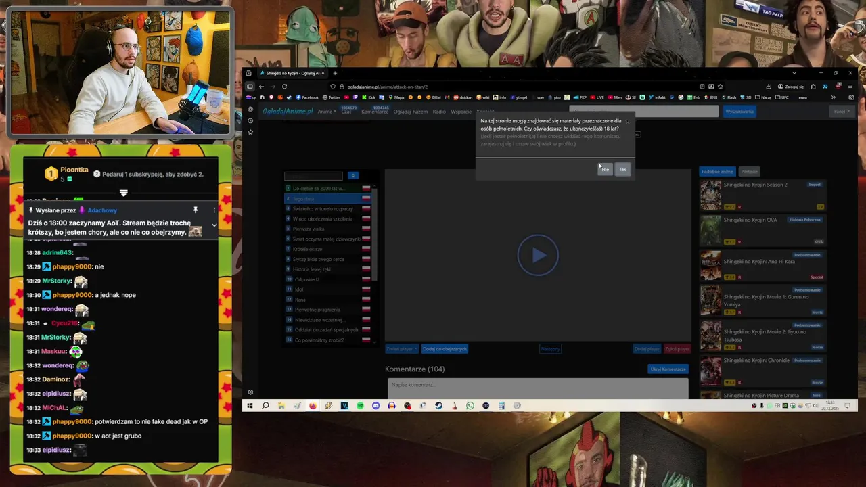
Task: Click the Wyszukiwarka search button
Action: point(739,112)
